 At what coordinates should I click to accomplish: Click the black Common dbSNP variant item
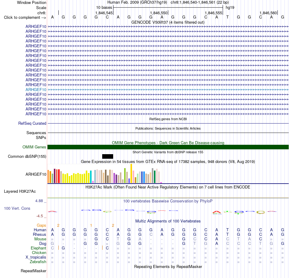pyautogui.click(x=108, y=157)
